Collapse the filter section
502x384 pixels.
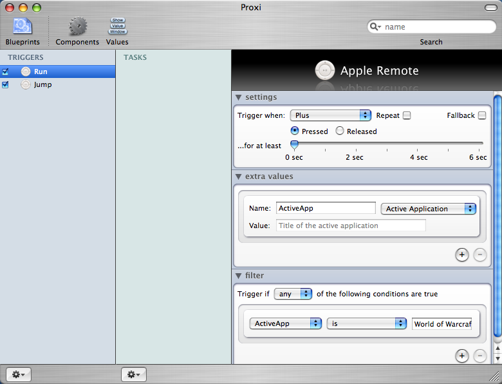point(238,276)
